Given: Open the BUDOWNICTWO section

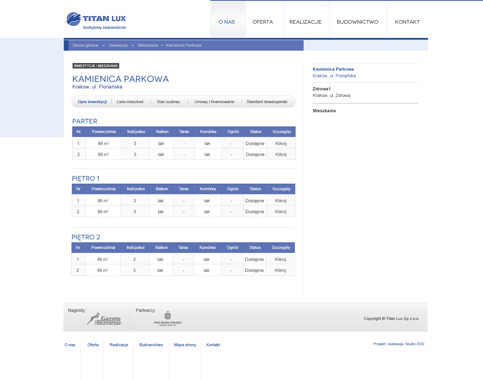Looking at the screenshot, I should click(358, 22).
